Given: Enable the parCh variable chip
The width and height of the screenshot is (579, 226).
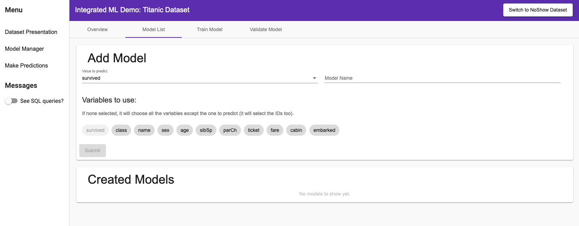Looking at the screenshot, I should pyautogui.click(x=230, y=130).
